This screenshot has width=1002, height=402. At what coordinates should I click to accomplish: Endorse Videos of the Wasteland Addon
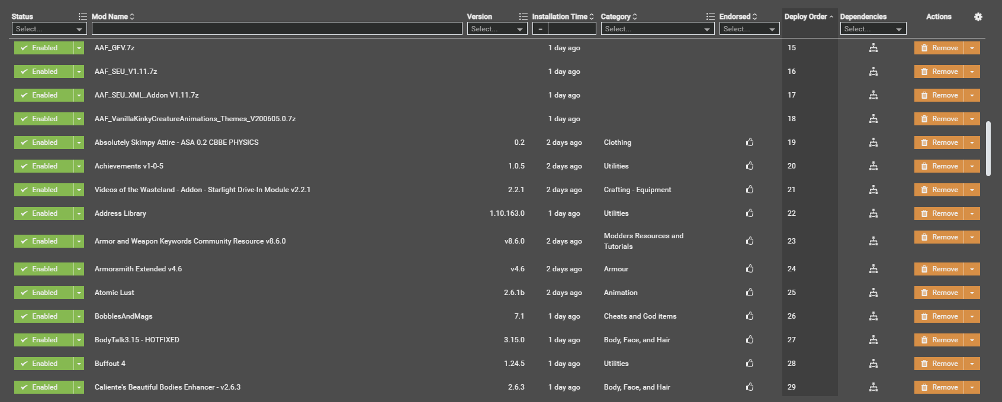(x=750, y=189)
